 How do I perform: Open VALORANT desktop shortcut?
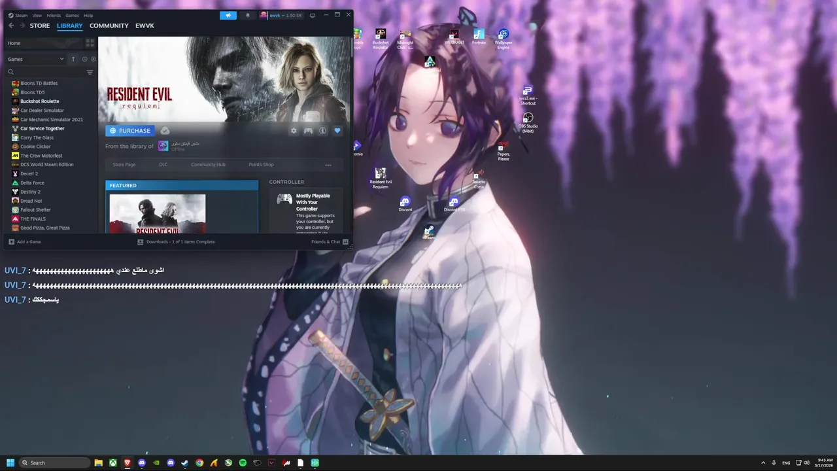pyautogui.click(x=454, y=37)
